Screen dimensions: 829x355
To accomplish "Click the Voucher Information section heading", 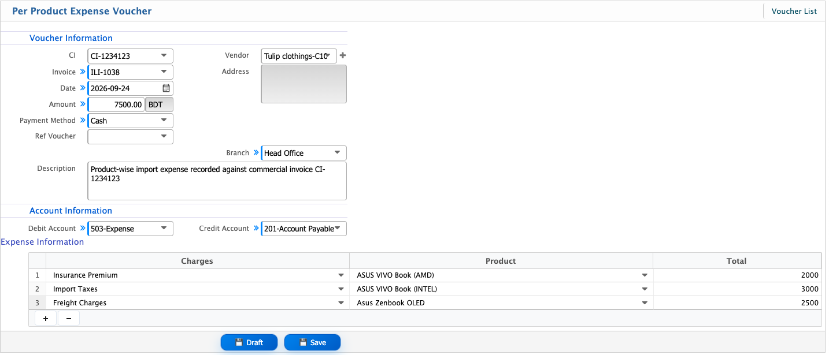I will coord(71,38).
